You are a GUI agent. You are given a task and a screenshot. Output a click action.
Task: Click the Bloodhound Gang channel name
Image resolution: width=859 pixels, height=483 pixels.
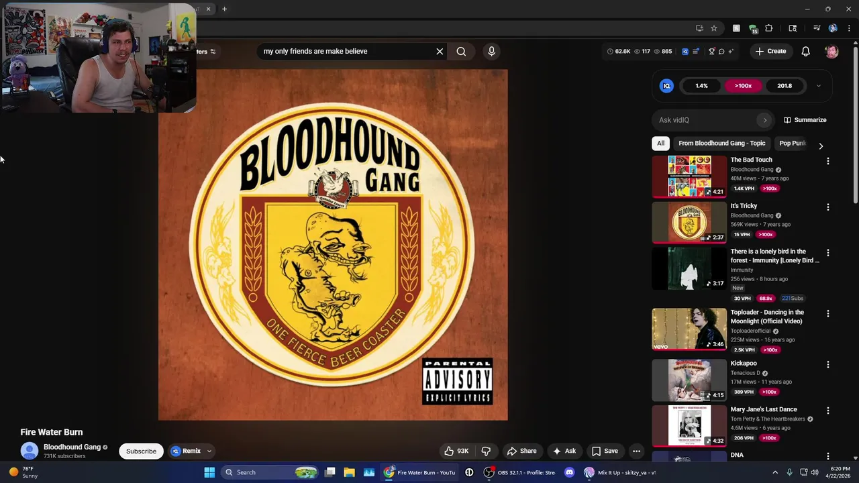(x=72, y=447)
